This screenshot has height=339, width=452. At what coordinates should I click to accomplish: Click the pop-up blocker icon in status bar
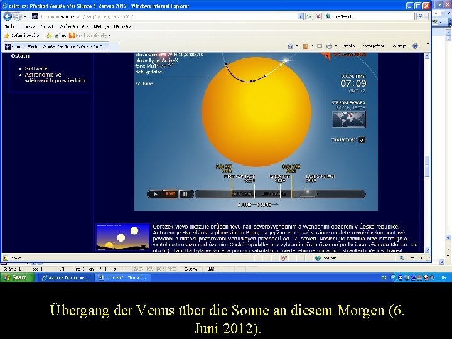[284, 258]
